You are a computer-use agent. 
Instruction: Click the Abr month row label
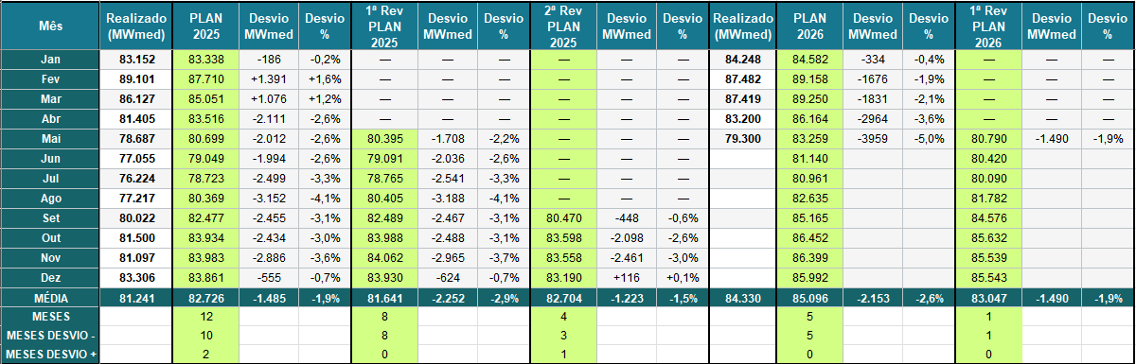(51, 118)
